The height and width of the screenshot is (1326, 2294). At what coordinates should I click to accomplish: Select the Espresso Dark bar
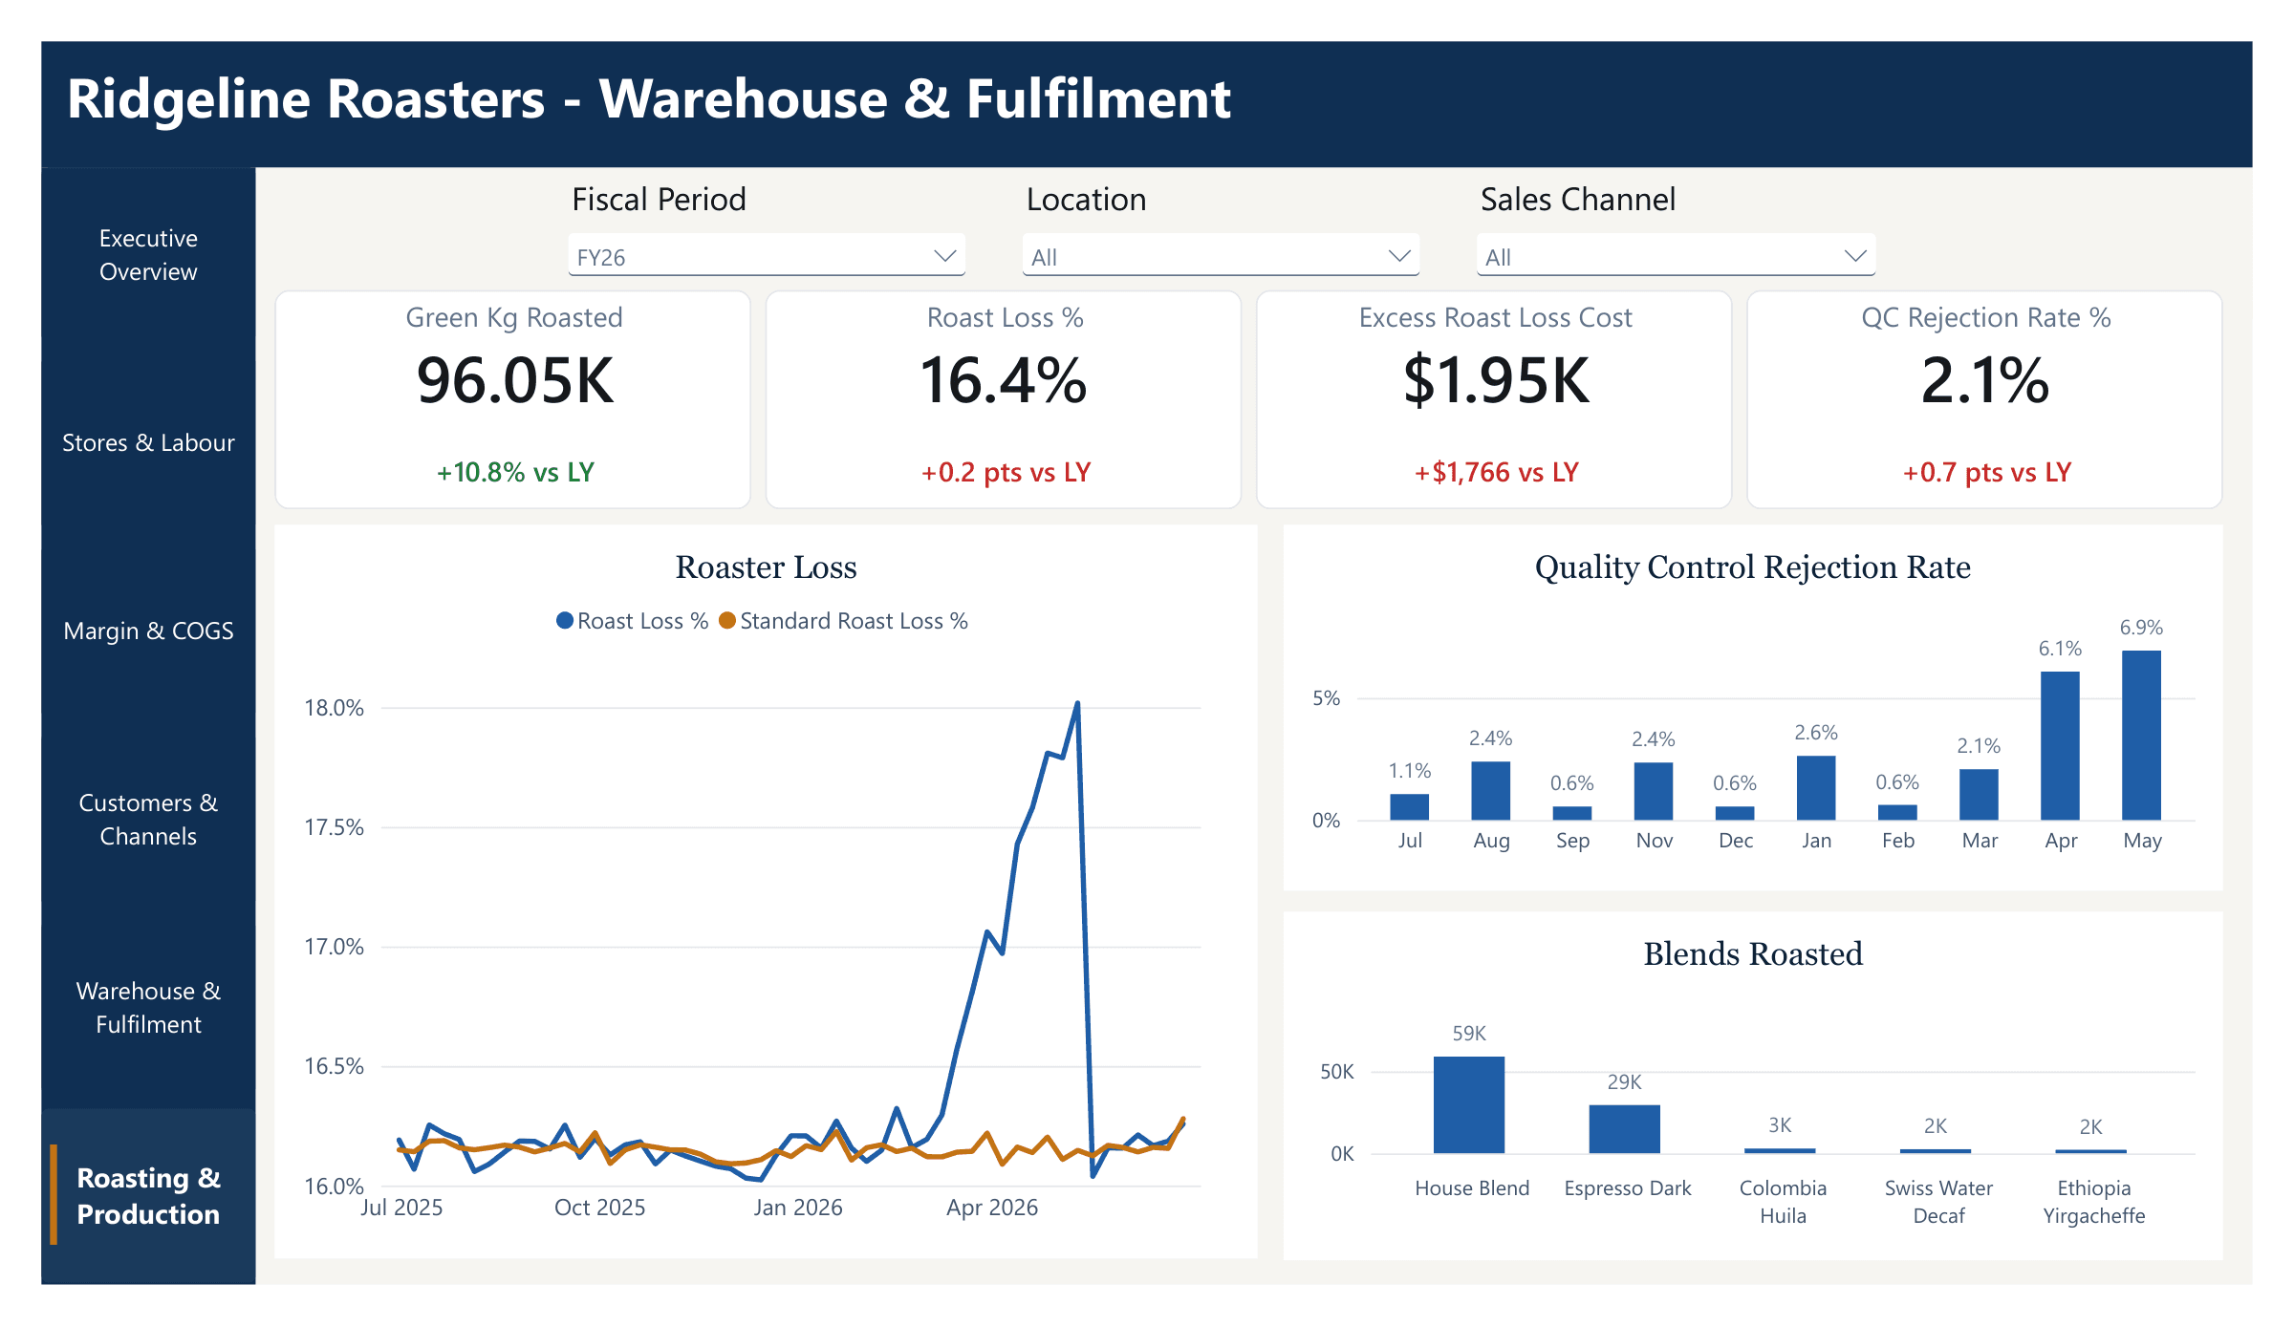[x=1624, y=1129]
